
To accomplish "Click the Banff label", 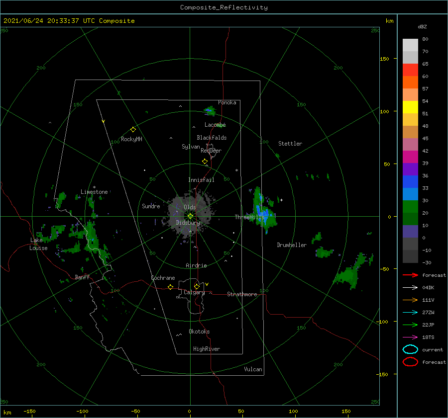I will tap(82, 277).
